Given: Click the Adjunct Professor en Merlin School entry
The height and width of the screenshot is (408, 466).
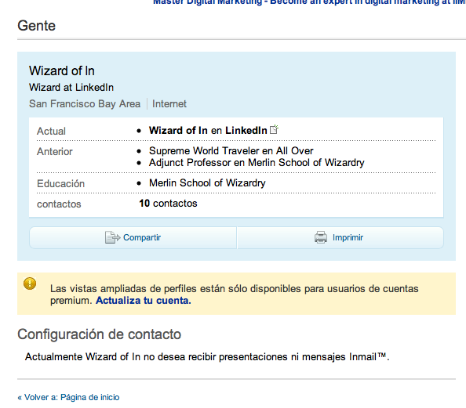Looking at the screenshot, I should (257, 163).
